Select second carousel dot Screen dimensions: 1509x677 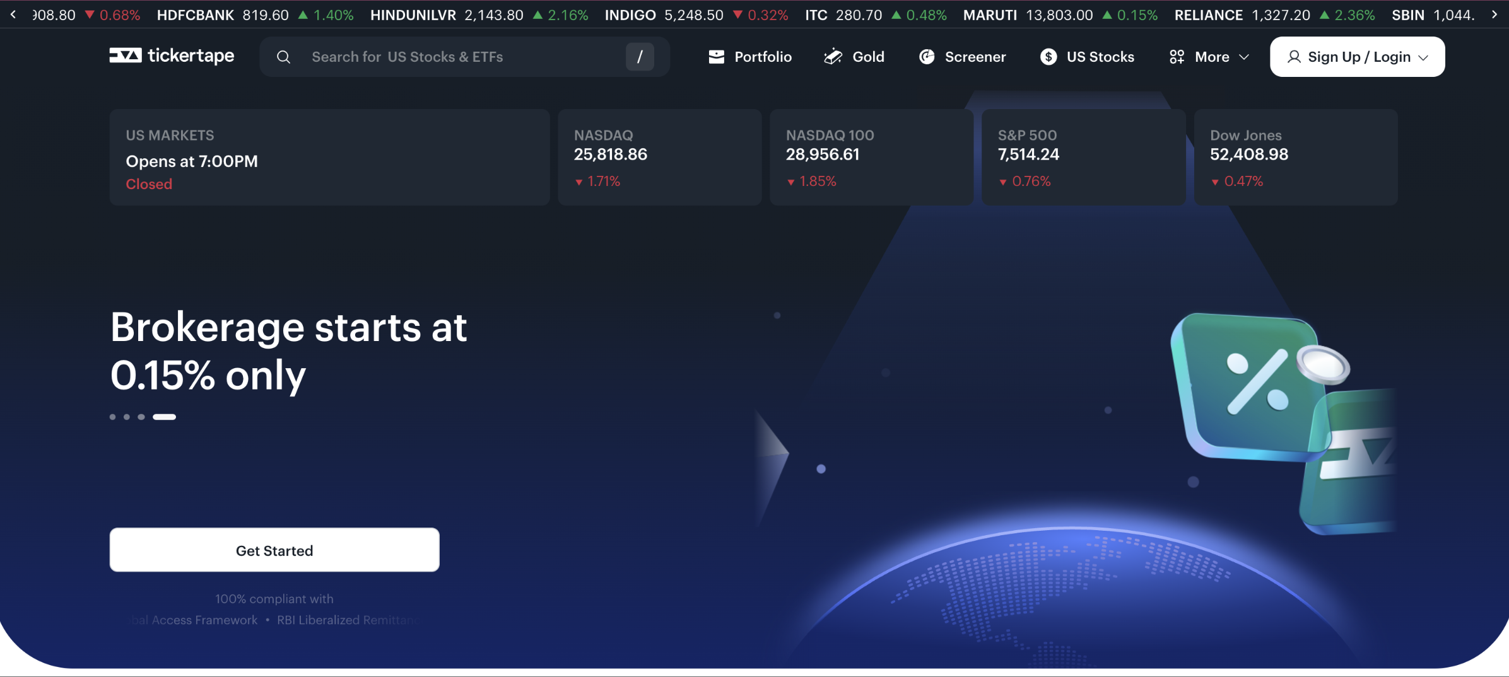pos(127,417)
